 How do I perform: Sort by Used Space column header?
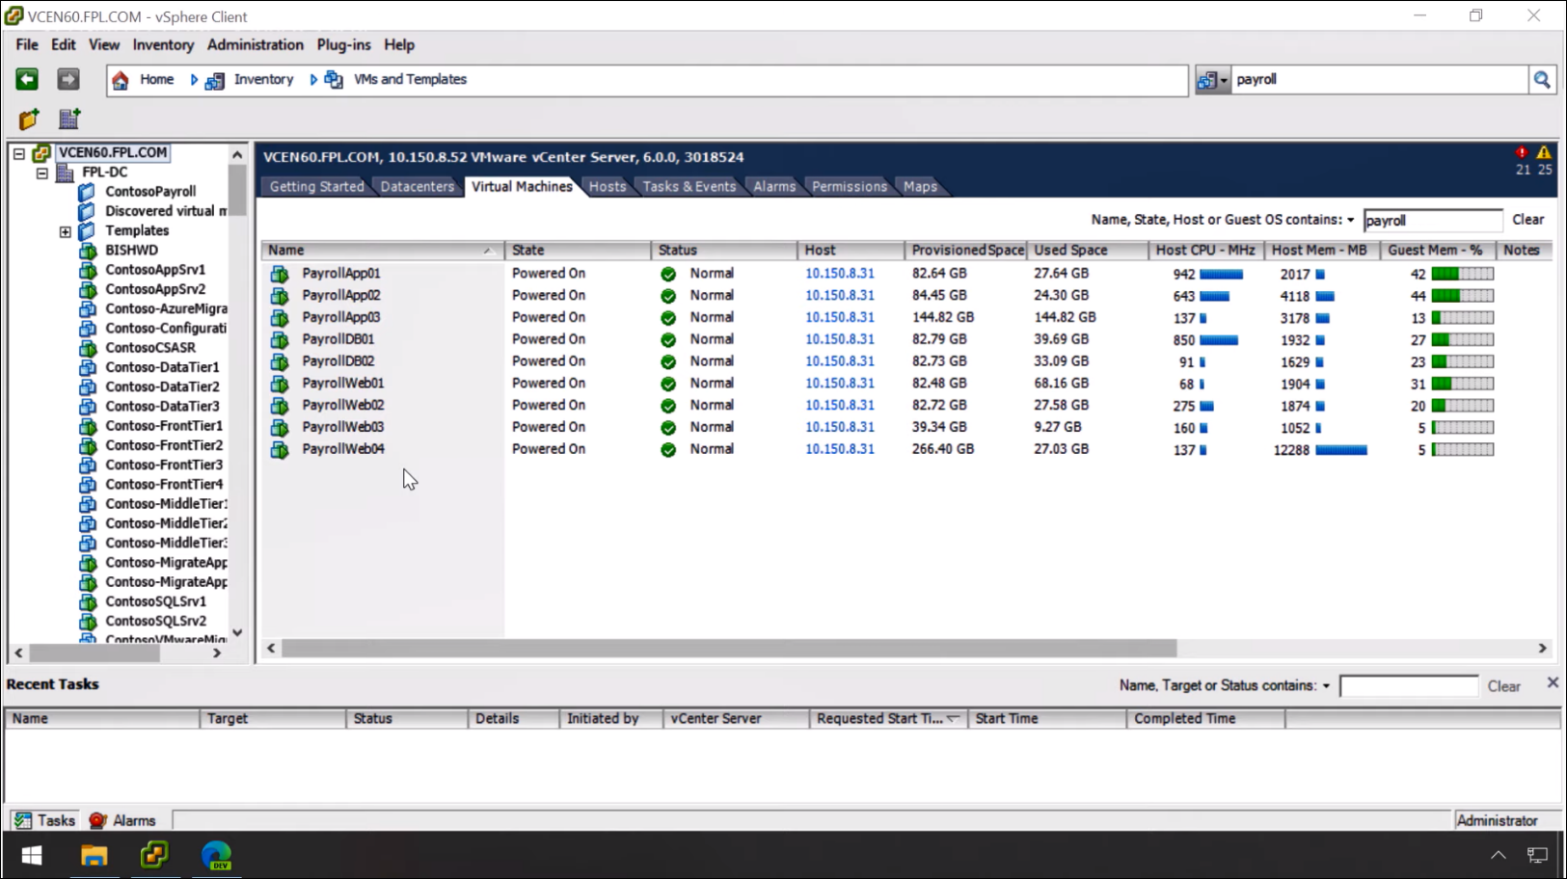(x=1087, y=251)
